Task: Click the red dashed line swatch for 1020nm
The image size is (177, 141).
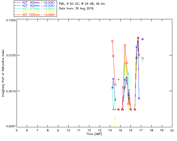Action: [x=18, y=15]
